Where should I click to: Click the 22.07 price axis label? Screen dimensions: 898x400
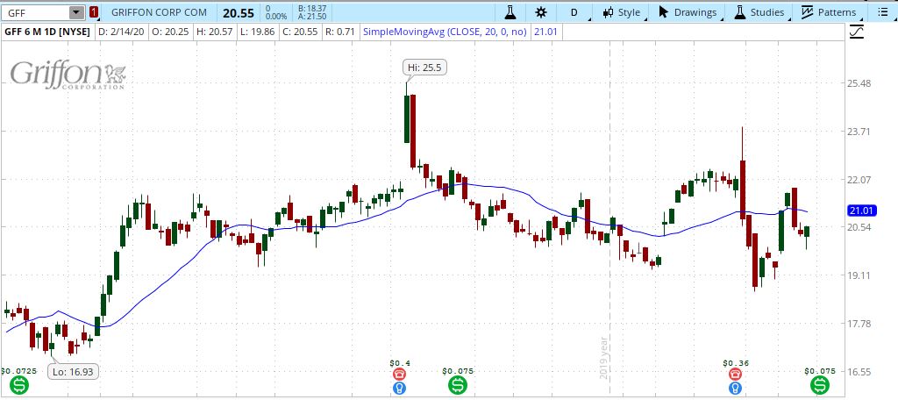click(x=859, y=179)
